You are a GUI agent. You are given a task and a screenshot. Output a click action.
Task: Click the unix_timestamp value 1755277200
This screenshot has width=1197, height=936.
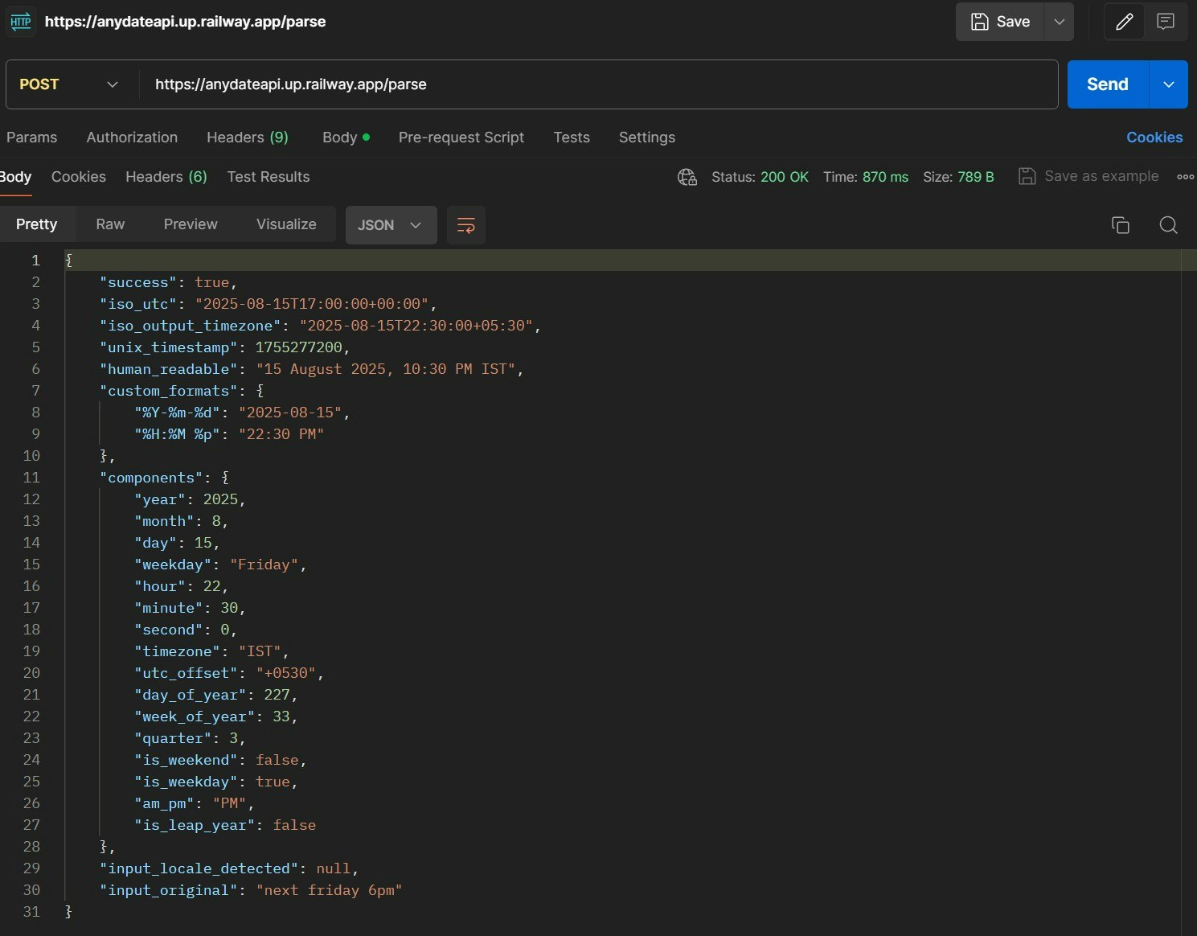pyautogui.click(x=298, y=347)
